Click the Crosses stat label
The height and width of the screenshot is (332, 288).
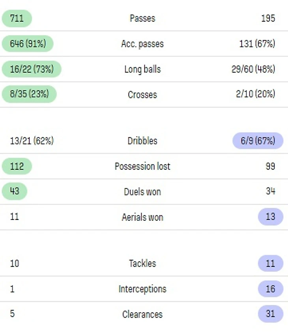142,95
